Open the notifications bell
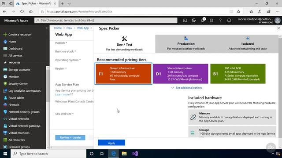 [203, 20]
